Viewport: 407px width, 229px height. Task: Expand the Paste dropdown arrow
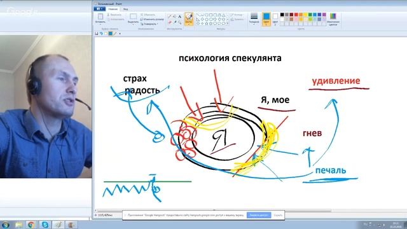click(100, 24)
